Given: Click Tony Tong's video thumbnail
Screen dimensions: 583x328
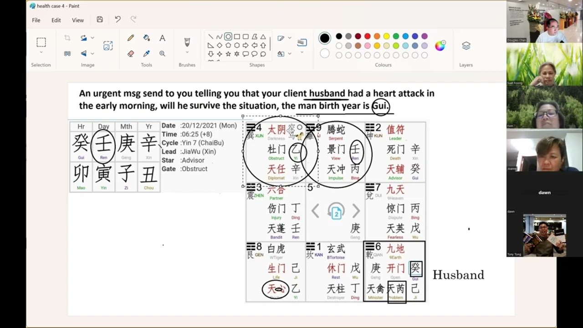Looking at the screenshot, I should click(545, 236).
